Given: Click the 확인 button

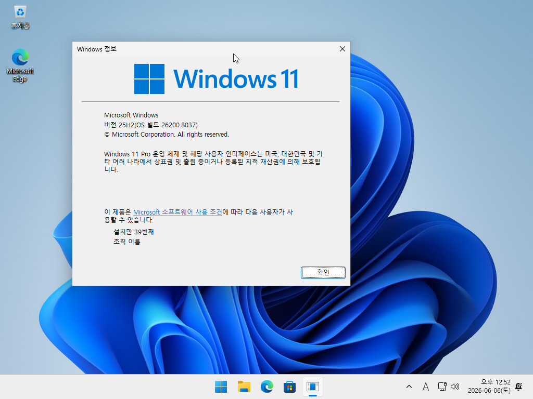Looking at the screenshot, I should coord(323,272).
